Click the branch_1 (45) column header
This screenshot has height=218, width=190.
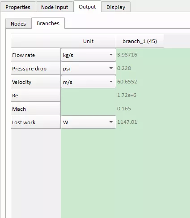[139, 41]
